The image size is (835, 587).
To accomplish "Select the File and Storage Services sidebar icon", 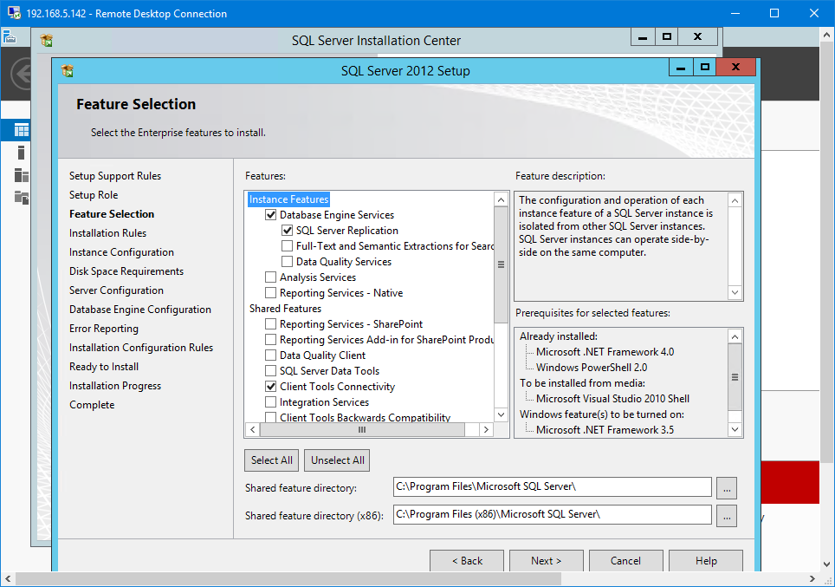I will coord(22,198).
